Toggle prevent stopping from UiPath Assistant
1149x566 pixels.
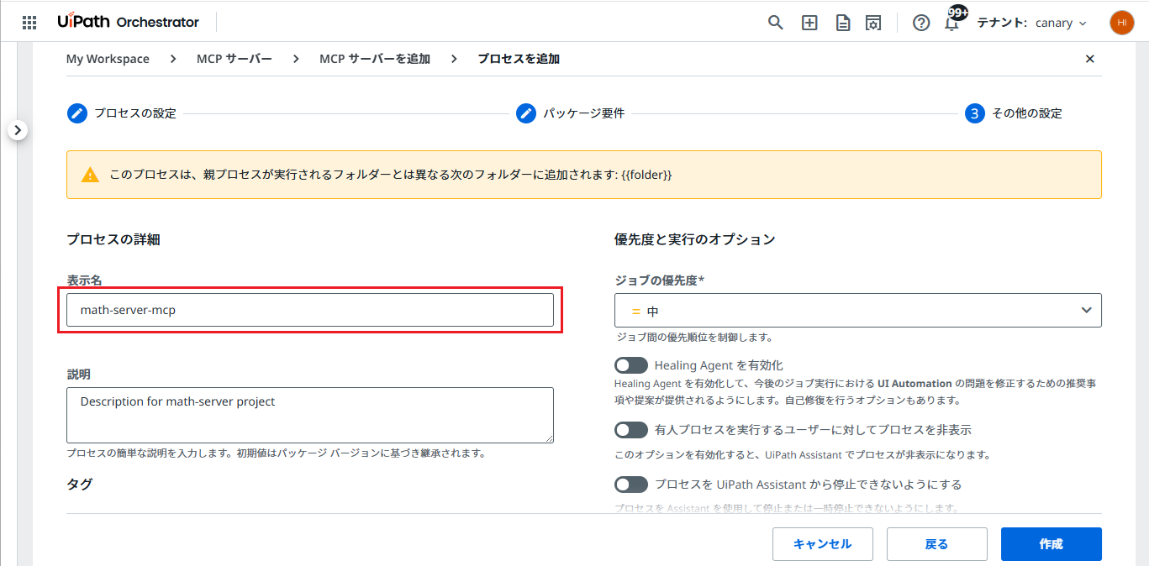pyautogui.click(x=631, y=485)
